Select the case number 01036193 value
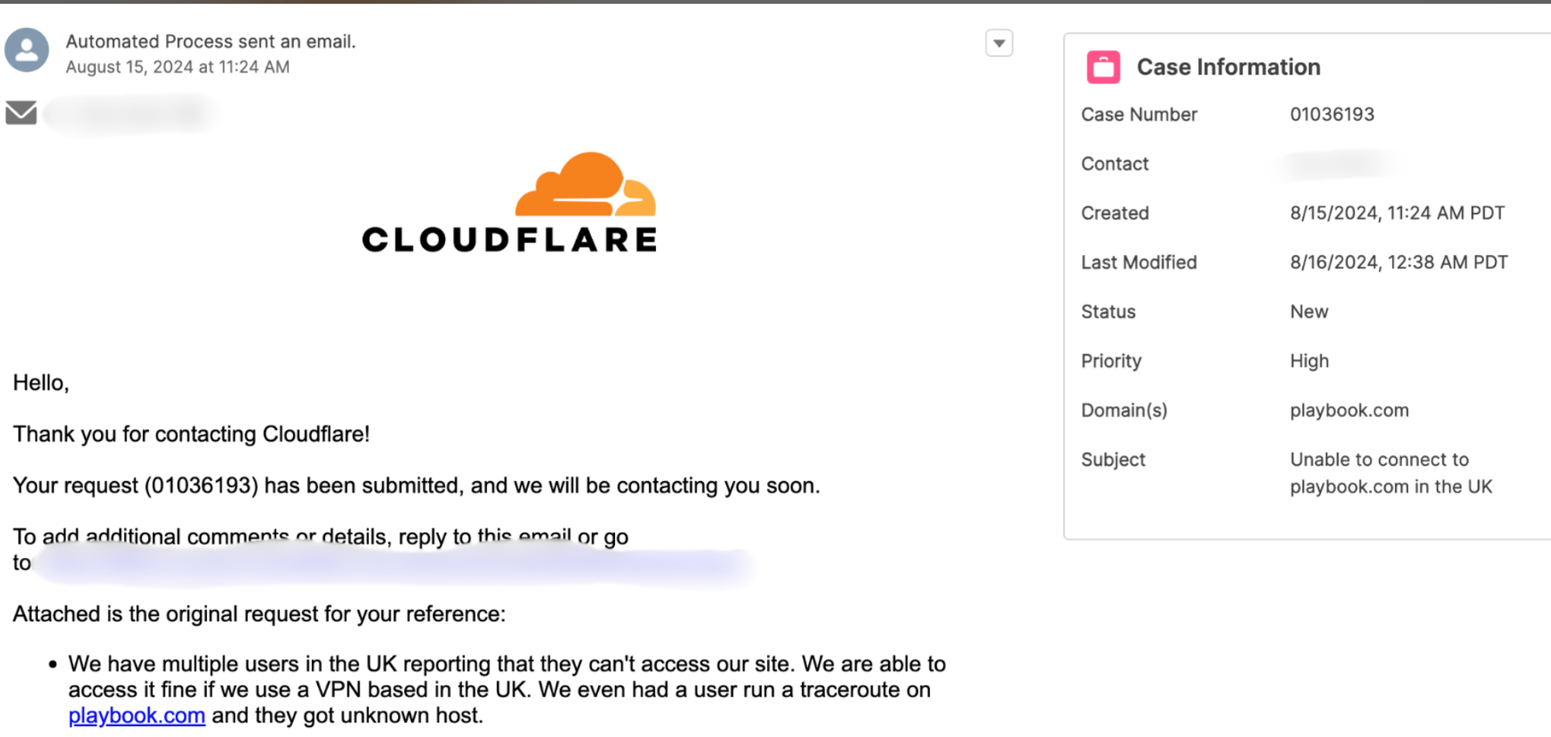 (1332, 115)
